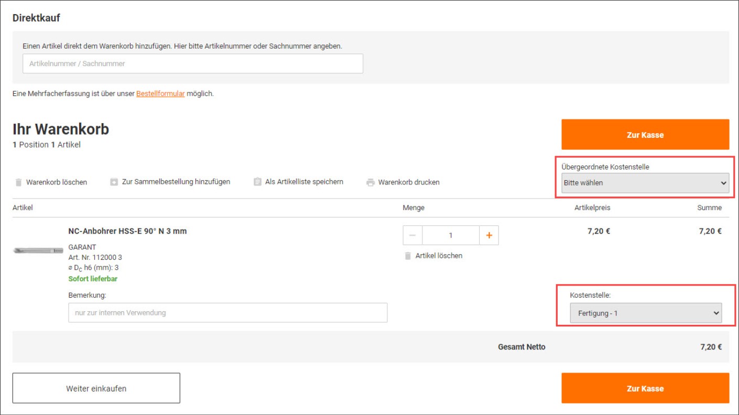Click into the Bemerkung text field
The width and height of the screenshot is (739, 415).
227,313
